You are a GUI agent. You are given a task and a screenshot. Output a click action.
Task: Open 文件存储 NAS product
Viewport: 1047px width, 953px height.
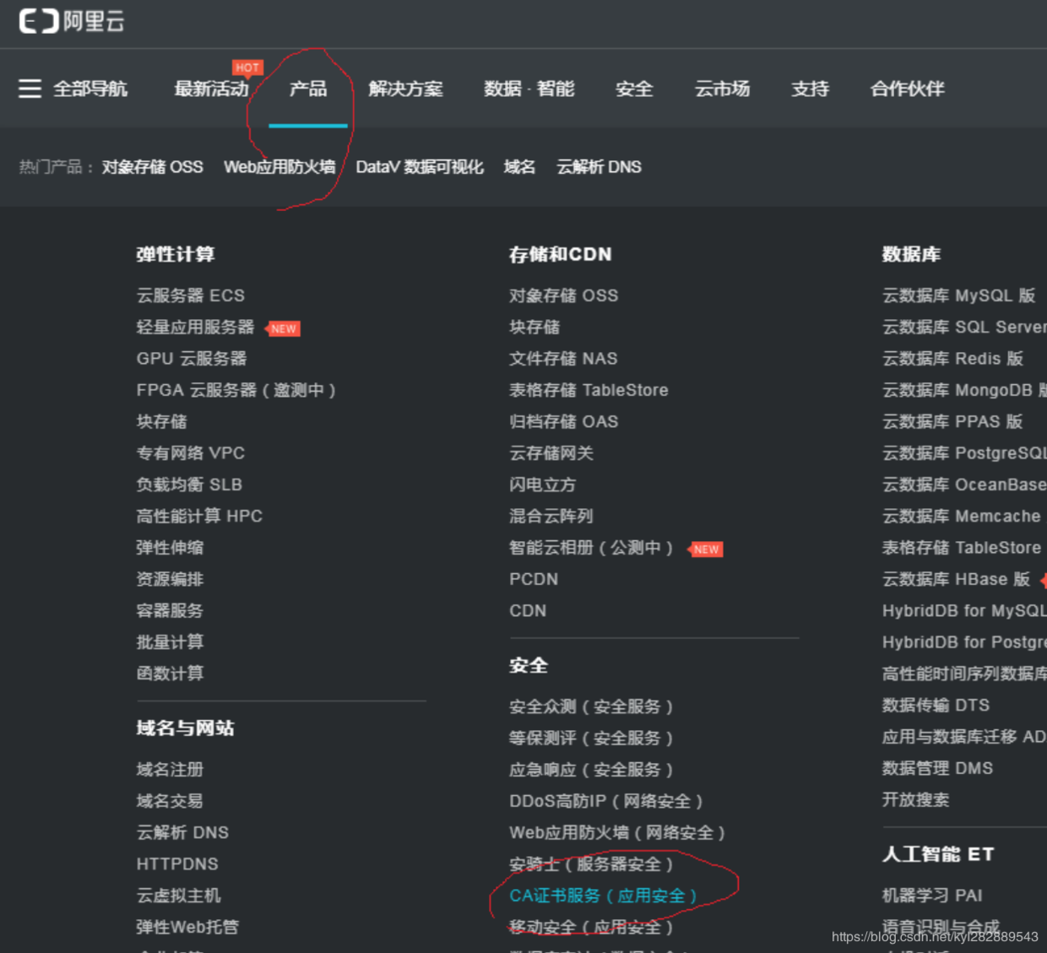563,359
